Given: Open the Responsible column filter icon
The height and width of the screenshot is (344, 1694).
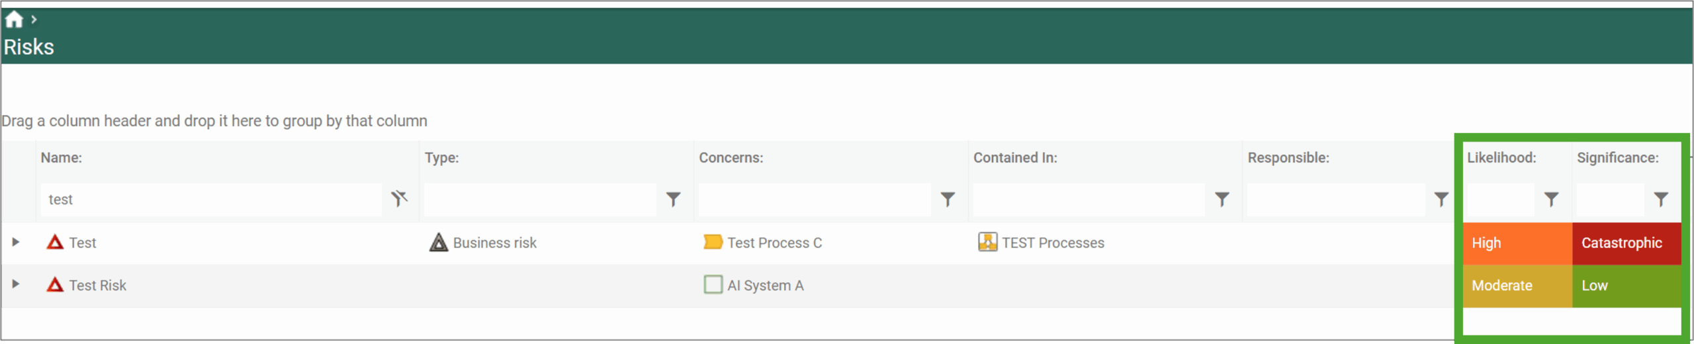Looking at the screenshot, I should click(x=1441, y=199).
